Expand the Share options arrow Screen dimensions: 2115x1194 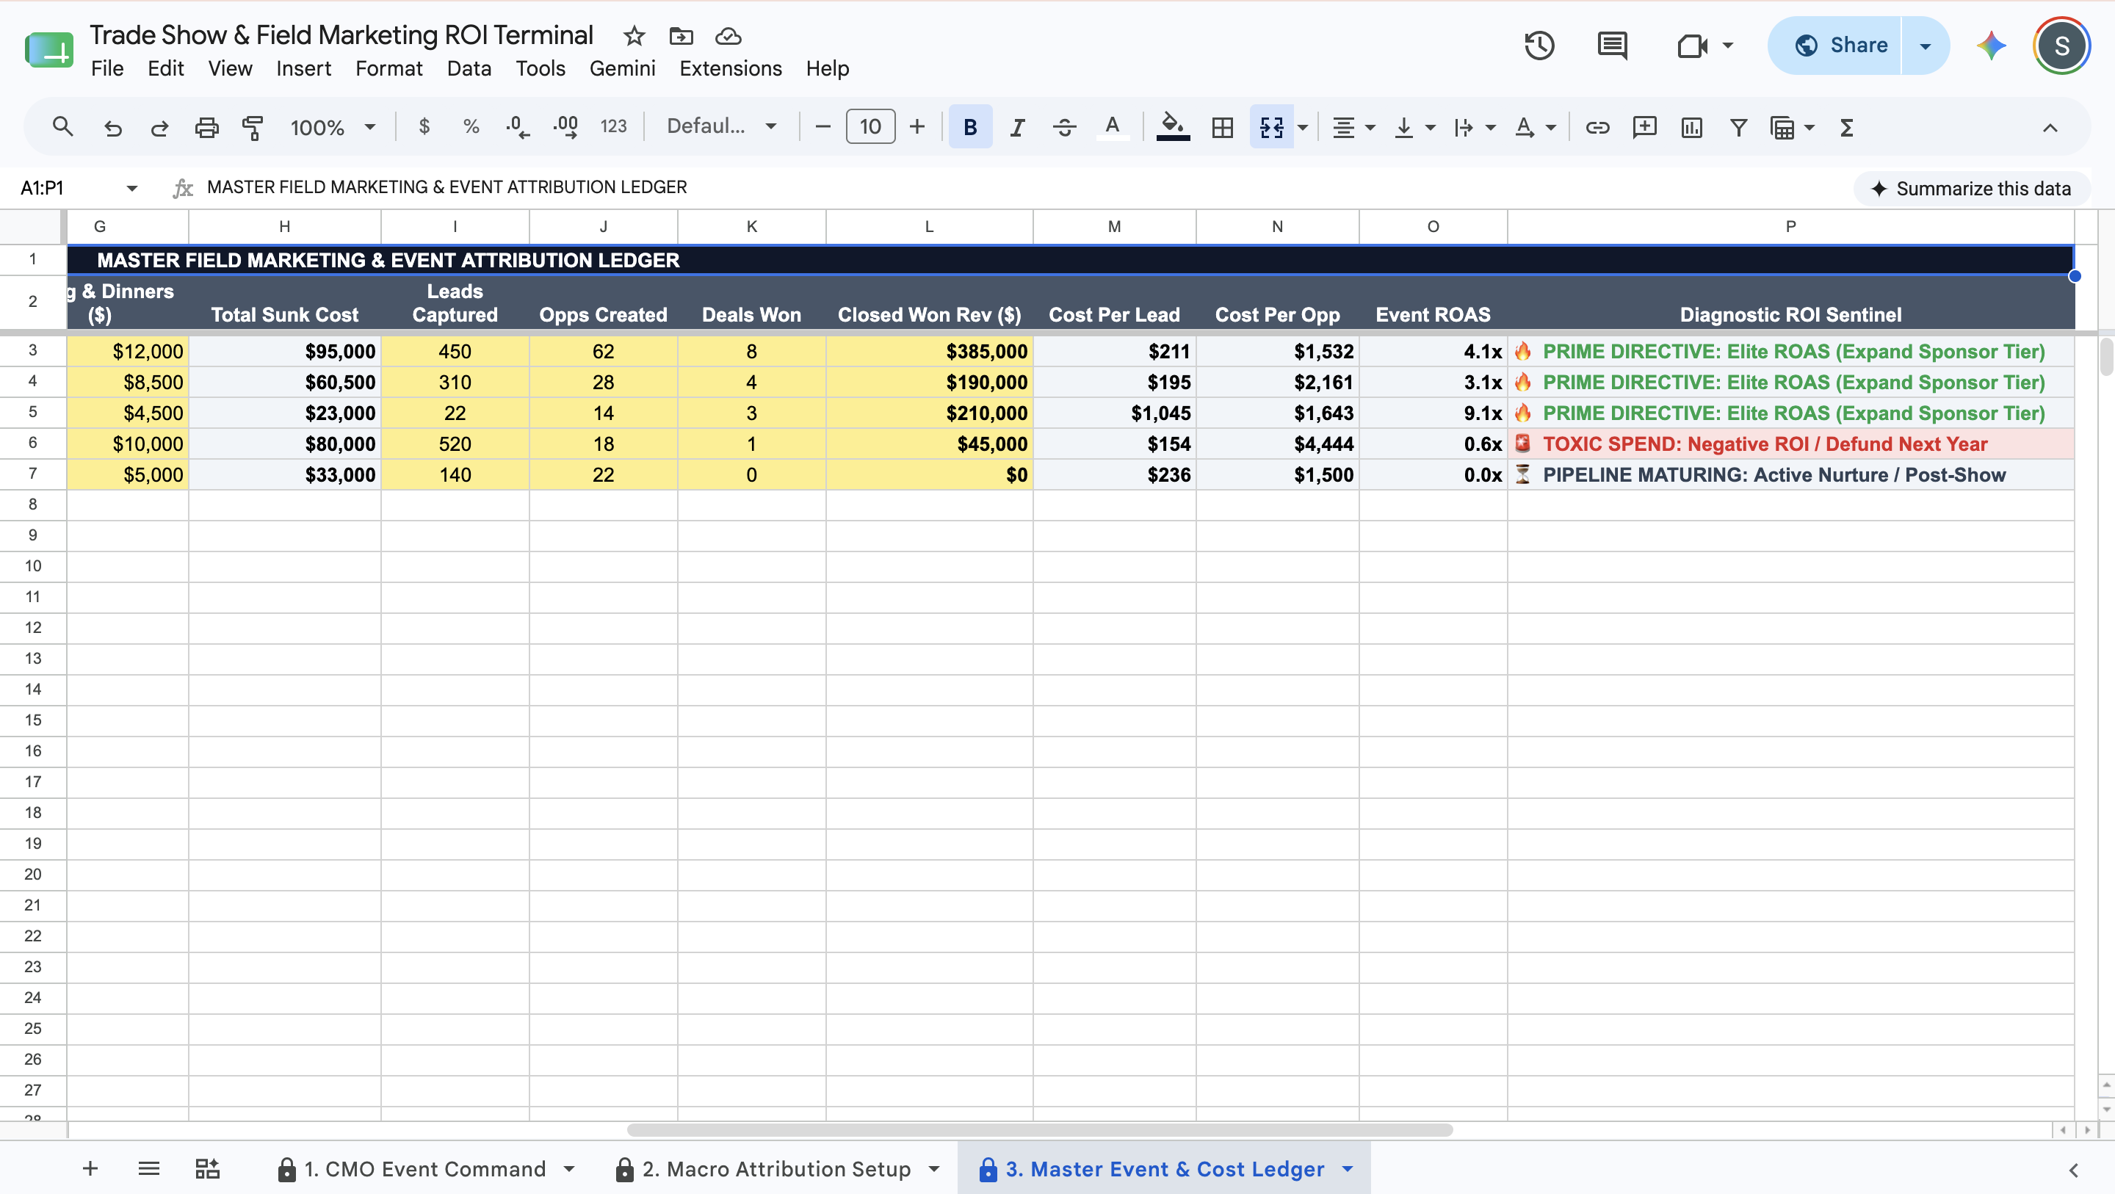(x=1926, y=46)
